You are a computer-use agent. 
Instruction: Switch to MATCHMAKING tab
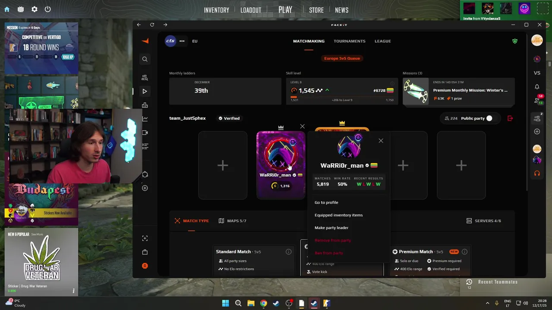click(x=309, y=41)
